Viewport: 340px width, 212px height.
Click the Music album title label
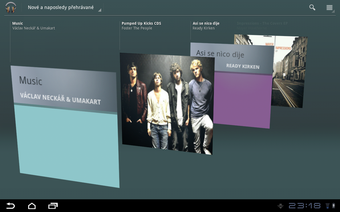click(18, 24)
